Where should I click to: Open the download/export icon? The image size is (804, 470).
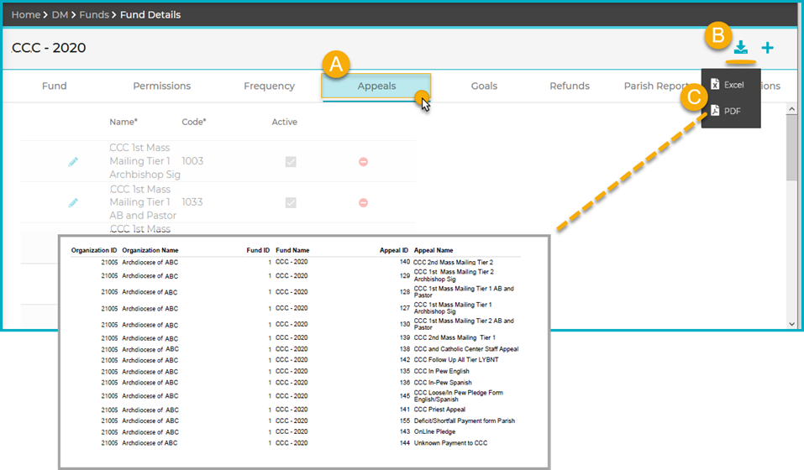[x=740, y=48]
